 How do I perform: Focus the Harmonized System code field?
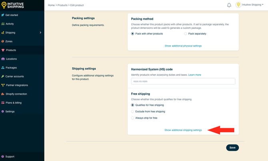183,81
